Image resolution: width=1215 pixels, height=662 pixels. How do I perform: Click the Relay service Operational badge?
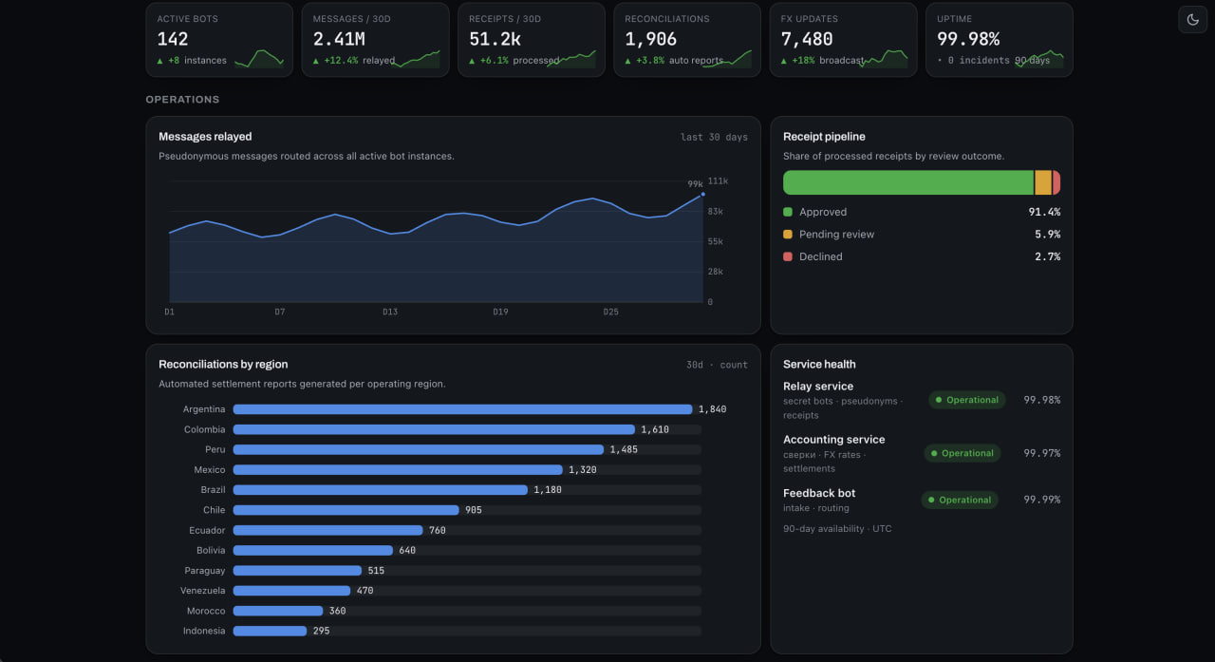967,400
